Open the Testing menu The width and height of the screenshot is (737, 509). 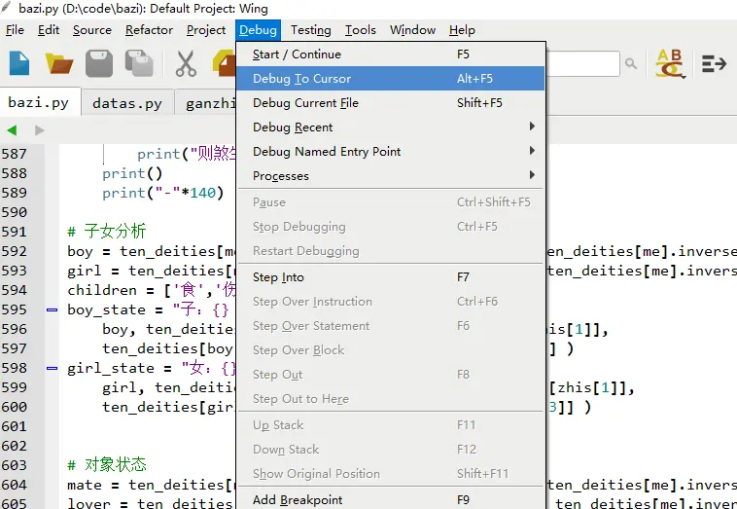coord(311,30)
